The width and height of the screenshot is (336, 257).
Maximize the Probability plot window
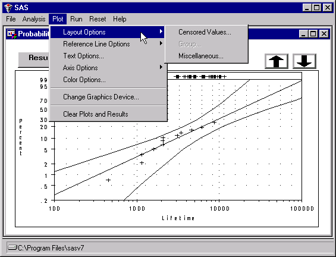pos(313,34)
